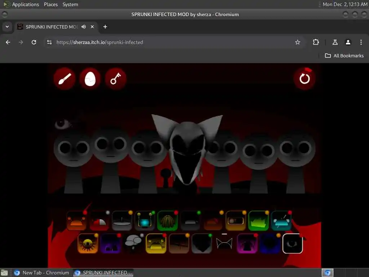Viewport: 369px width, 277px height.
Task: Select the dark red-orange hat icon
Action: pyautogui.click(x=213, y=221)
